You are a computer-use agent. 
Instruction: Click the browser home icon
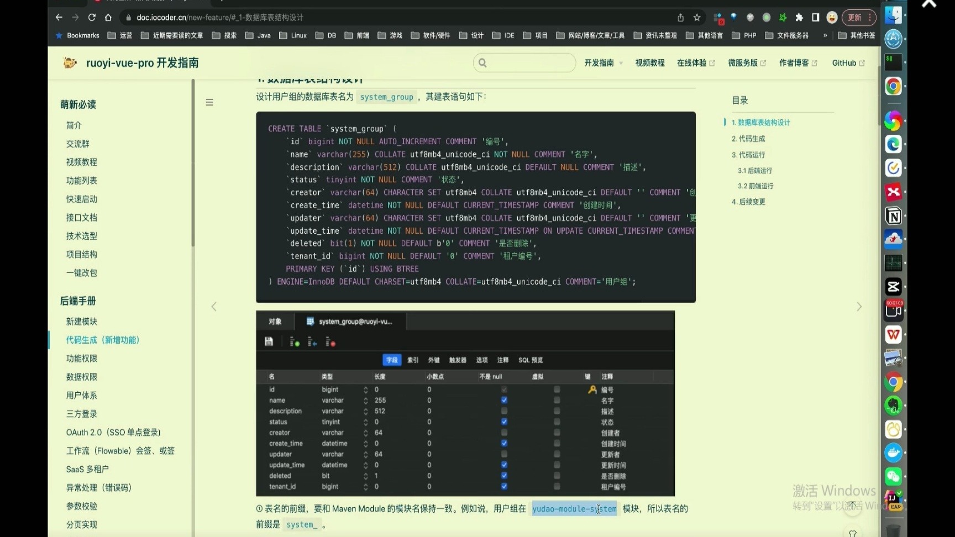click(x=108, y=17)
